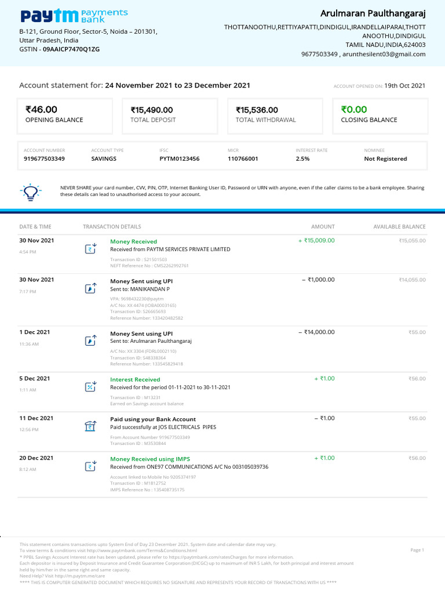This screenshot has height=594, width=445.
Task: Select the Opening Balance summary box
Action: tap(65, 115)
